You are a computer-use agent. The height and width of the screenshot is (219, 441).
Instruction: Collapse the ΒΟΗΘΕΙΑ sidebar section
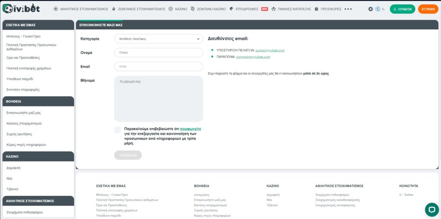tap(38, 102)
